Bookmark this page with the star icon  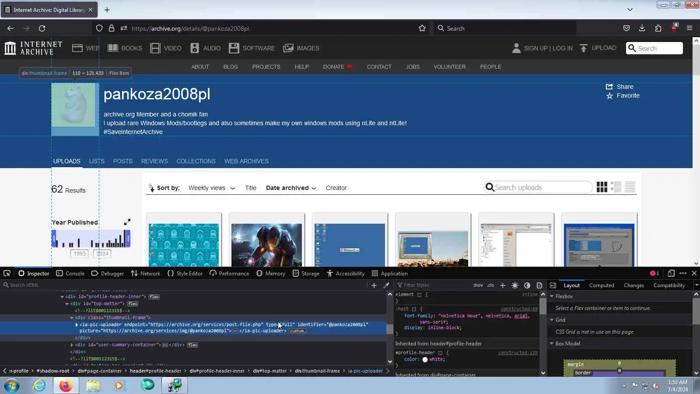(x=422, y=28)
